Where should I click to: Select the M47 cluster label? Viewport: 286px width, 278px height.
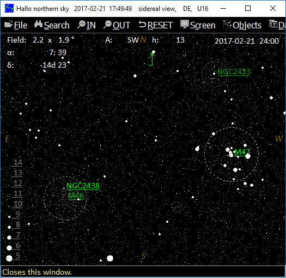pos(242,152)
